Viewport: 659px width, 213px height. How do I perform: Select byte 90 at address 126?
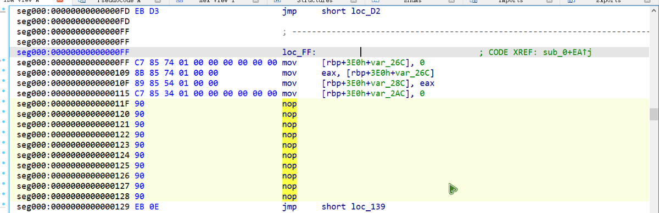point(139,176)
